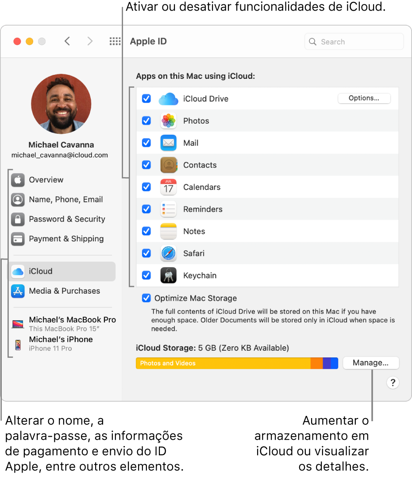The height and width of the screenshot is (477, 412).
Task: Click the Apple ID window title
Action: pyautogui.click(x=148, y=41)
